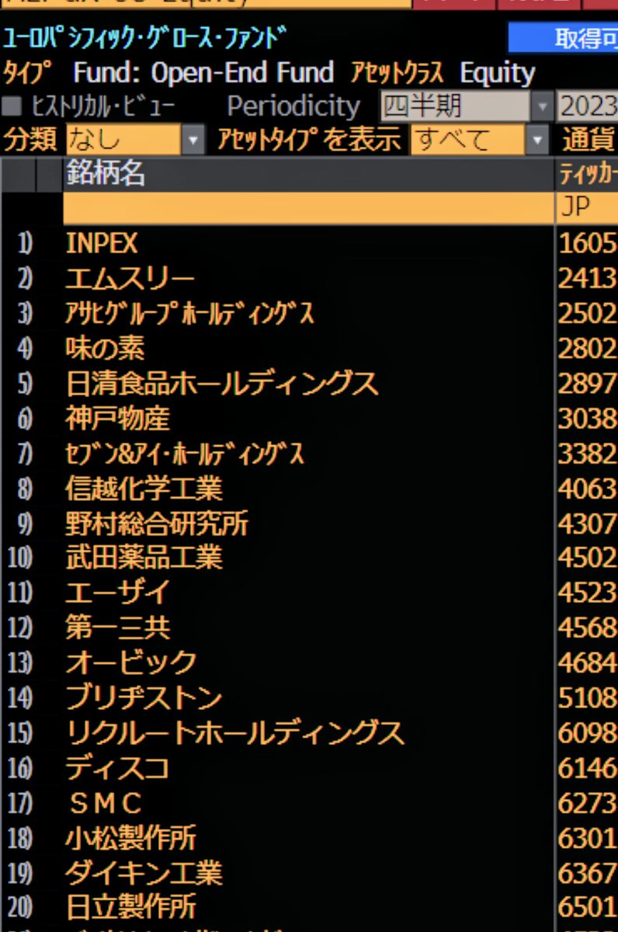Select the 武田薬品工業 row
Viewport: 618px width, 932px height.
pos(309,558)
